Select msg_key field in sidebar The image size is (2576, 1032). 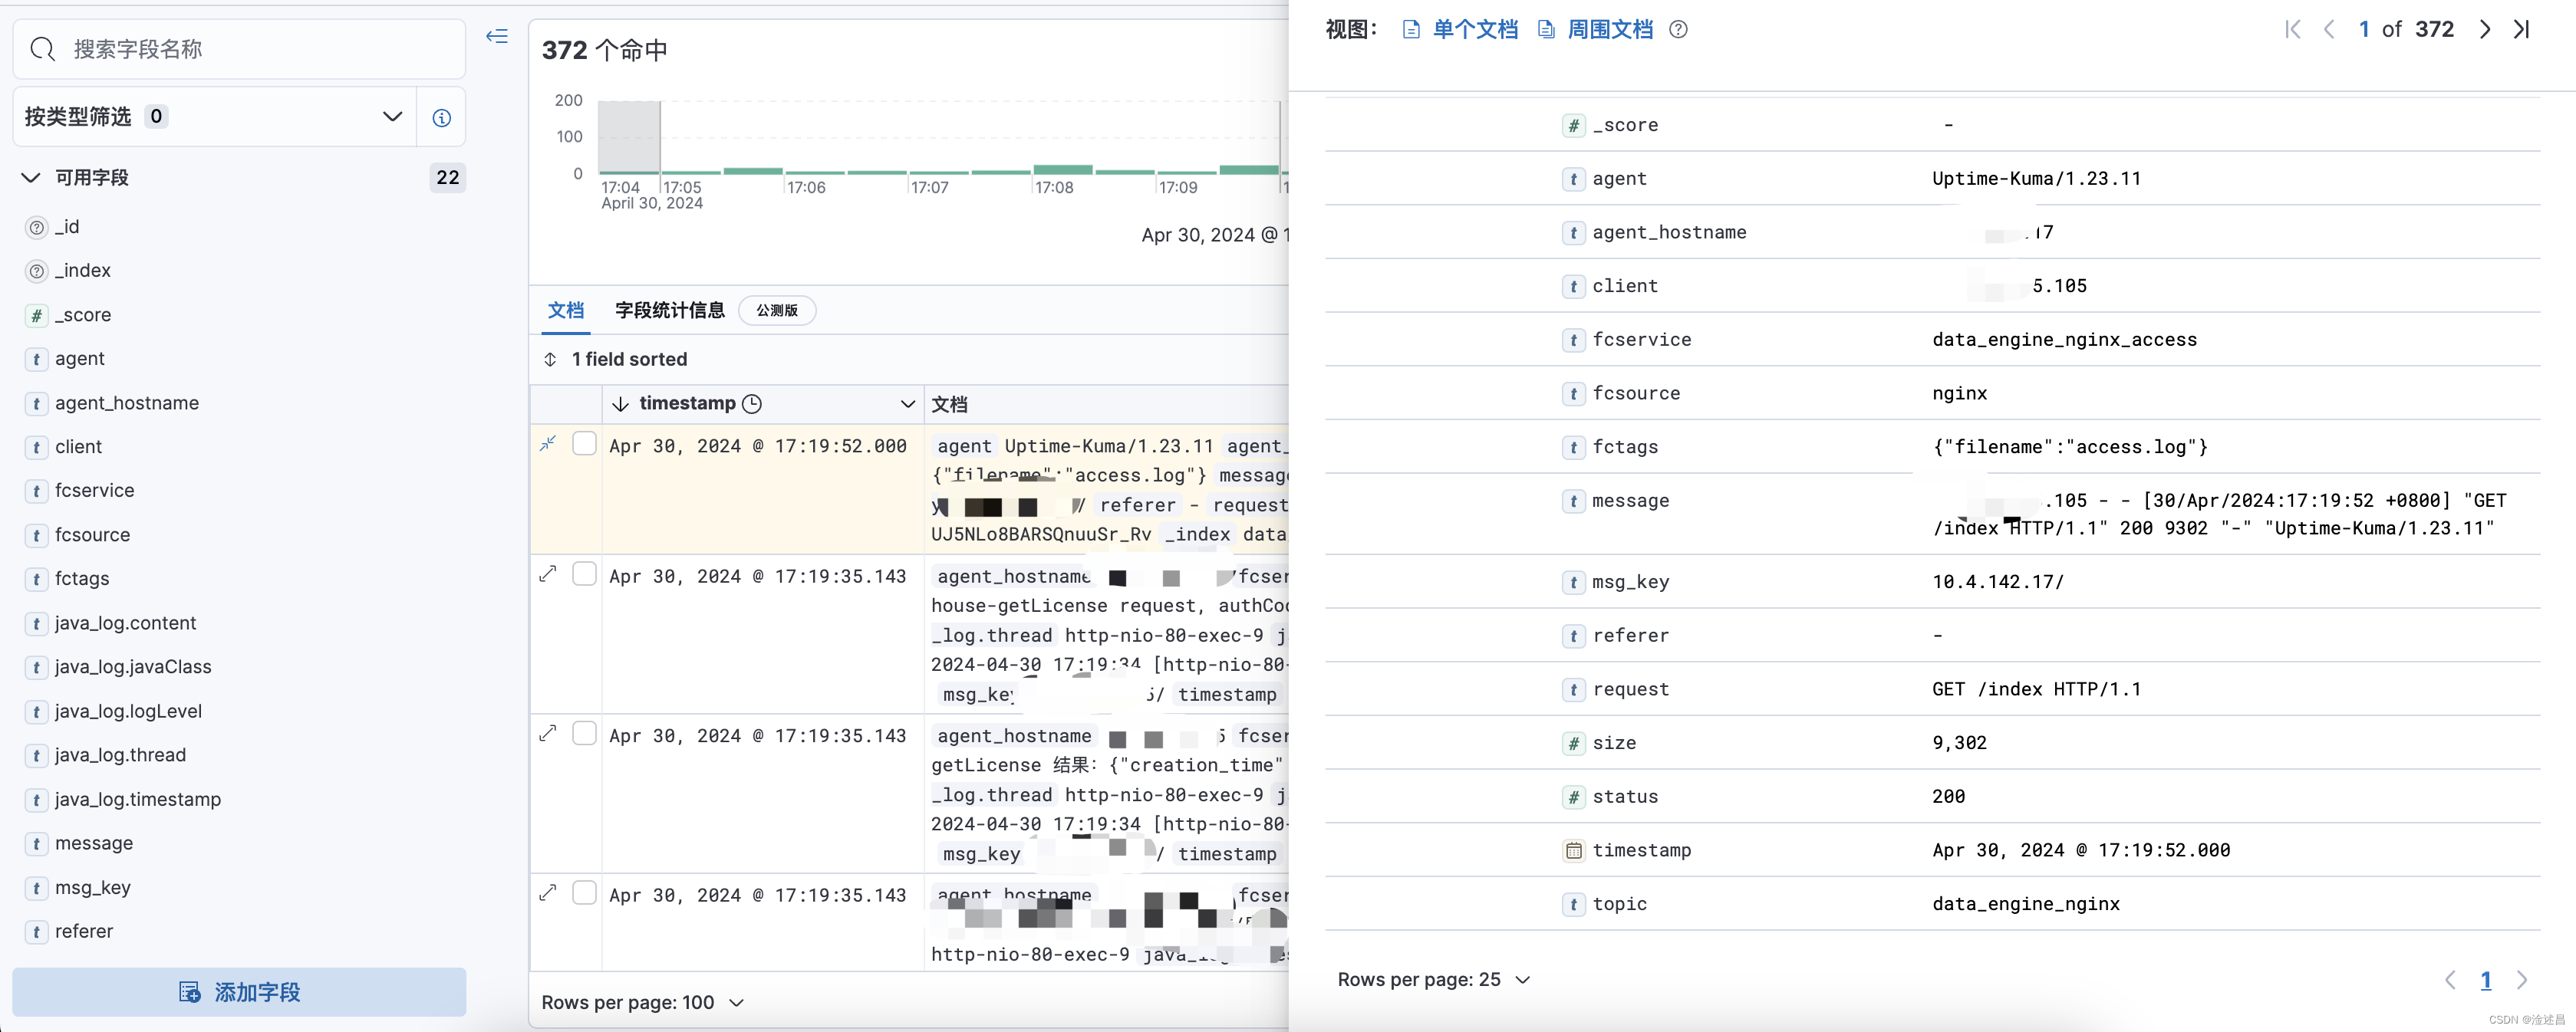(x=92, y=887)
